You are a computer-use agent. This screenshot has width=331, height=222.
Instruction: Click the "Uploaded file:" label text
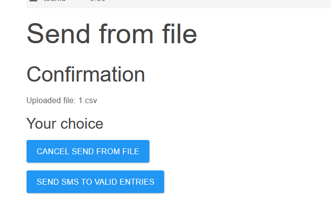coord(51,100)
